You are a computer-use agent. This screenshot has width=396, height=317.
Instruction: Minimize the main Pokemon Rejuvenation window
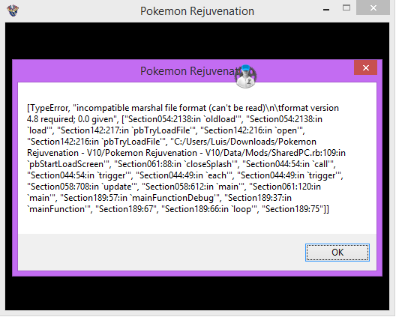pyautogui.click(x=326, y=10)
